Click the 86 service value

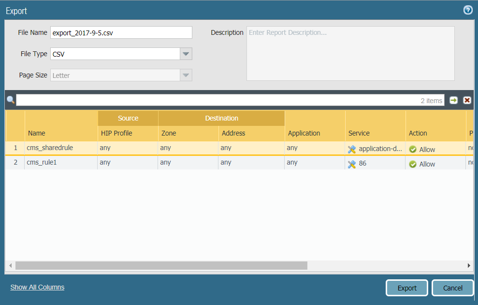[362, 163]
